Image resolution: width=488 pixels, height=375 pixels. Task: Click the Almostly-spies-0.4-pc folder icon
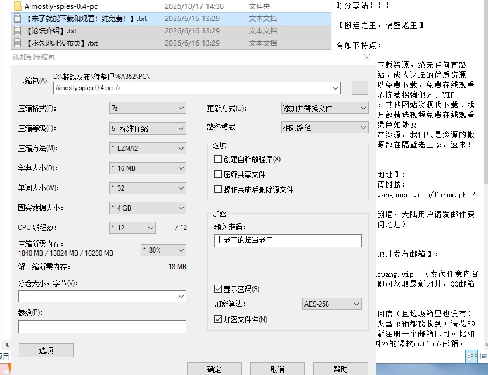tap(18, 6)
